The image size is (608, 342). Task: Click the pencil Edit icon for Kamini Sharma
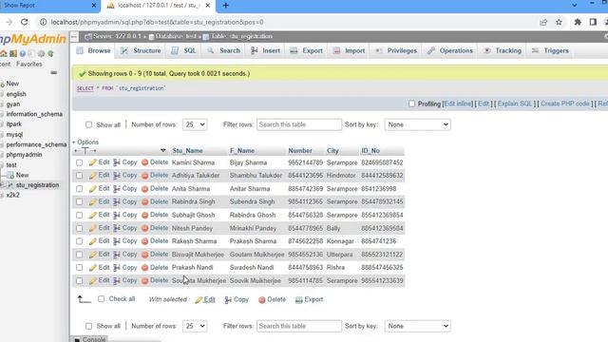tap(93, 162)
